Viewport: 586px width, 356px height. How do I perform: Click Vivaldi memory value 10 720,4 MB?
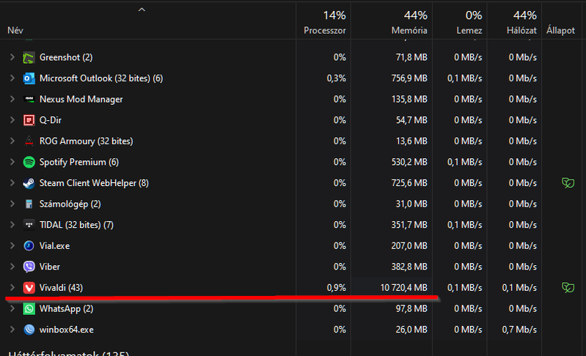(x=403, y=288)
